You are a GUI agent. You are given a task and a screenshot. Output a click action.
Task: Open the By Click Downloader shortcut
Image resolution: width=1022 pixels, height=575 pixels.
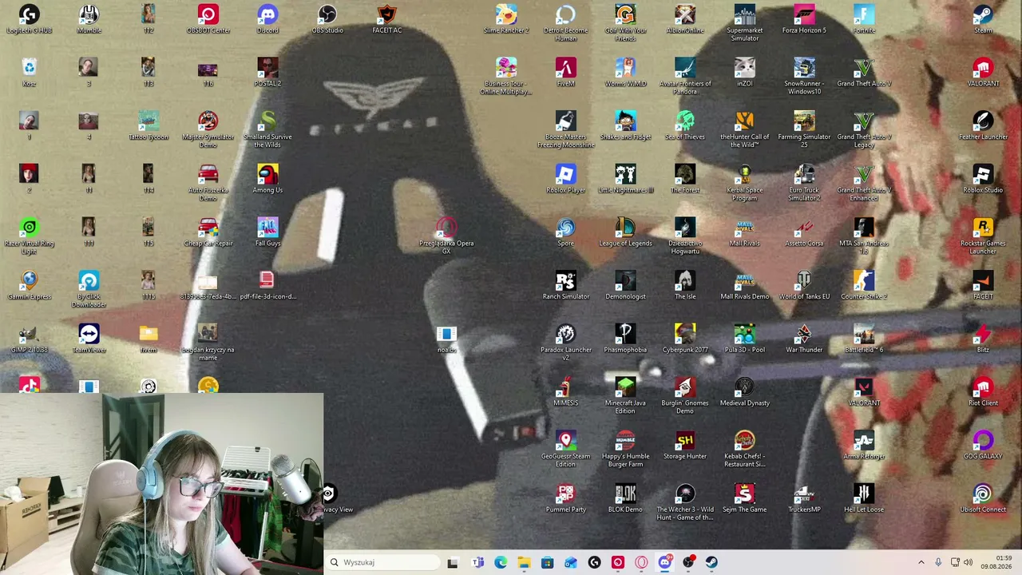click(x=89, y=289)
